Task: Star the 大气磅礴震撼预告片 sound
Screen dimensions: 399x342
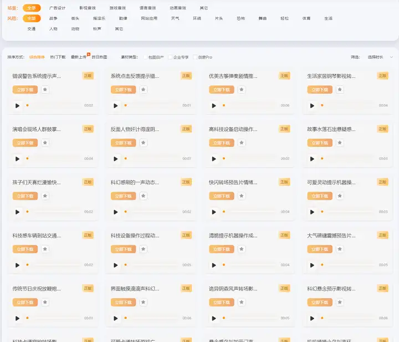Action: tap(340, 249)
